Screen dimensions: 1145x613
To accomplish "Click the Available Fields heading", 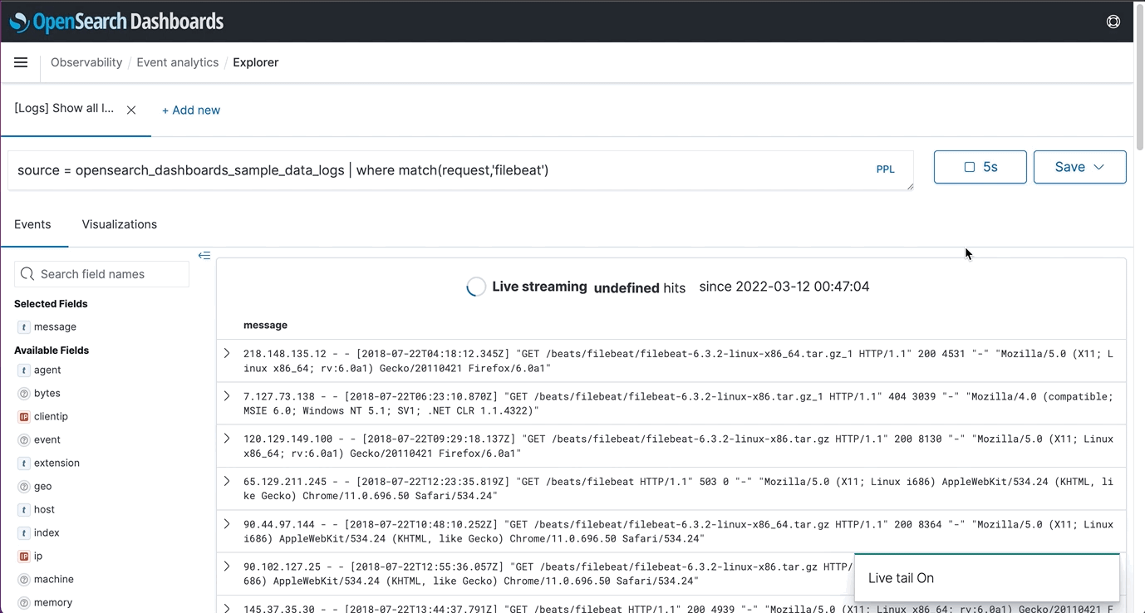I will 52,351.
